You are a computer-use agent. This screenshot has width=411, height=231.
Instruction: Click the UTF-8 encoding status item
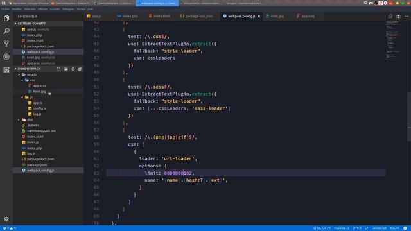pos(357,228)
